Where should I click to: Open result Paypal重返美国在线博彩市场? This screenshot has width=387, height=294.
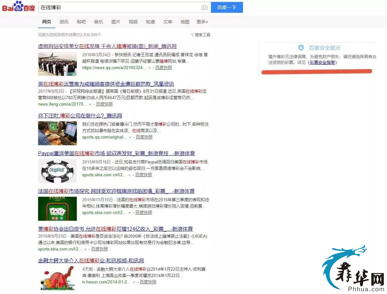(x=116, y=153)
